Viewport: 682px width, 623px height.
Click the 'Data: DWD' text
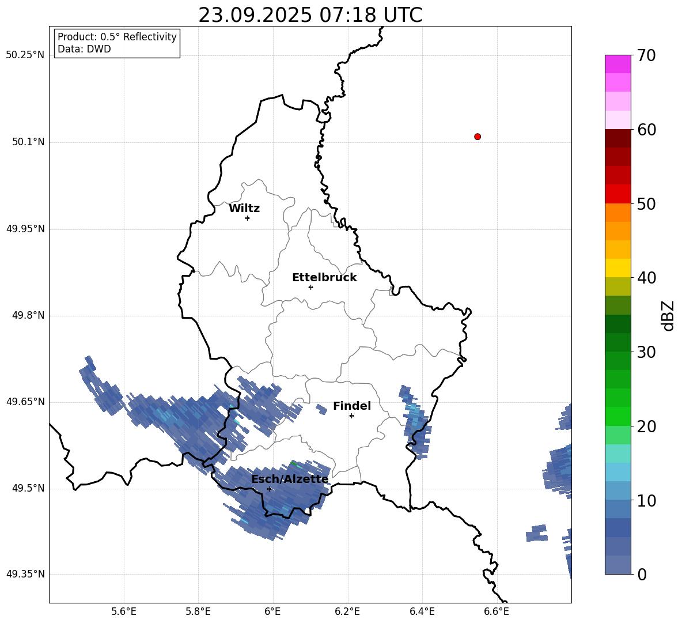click(84, 49)
